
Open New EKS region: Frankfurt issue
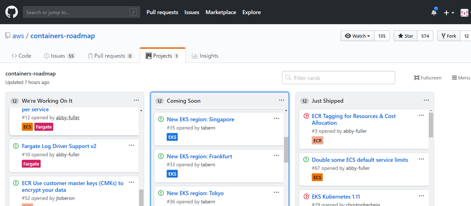tap(200, 156)
